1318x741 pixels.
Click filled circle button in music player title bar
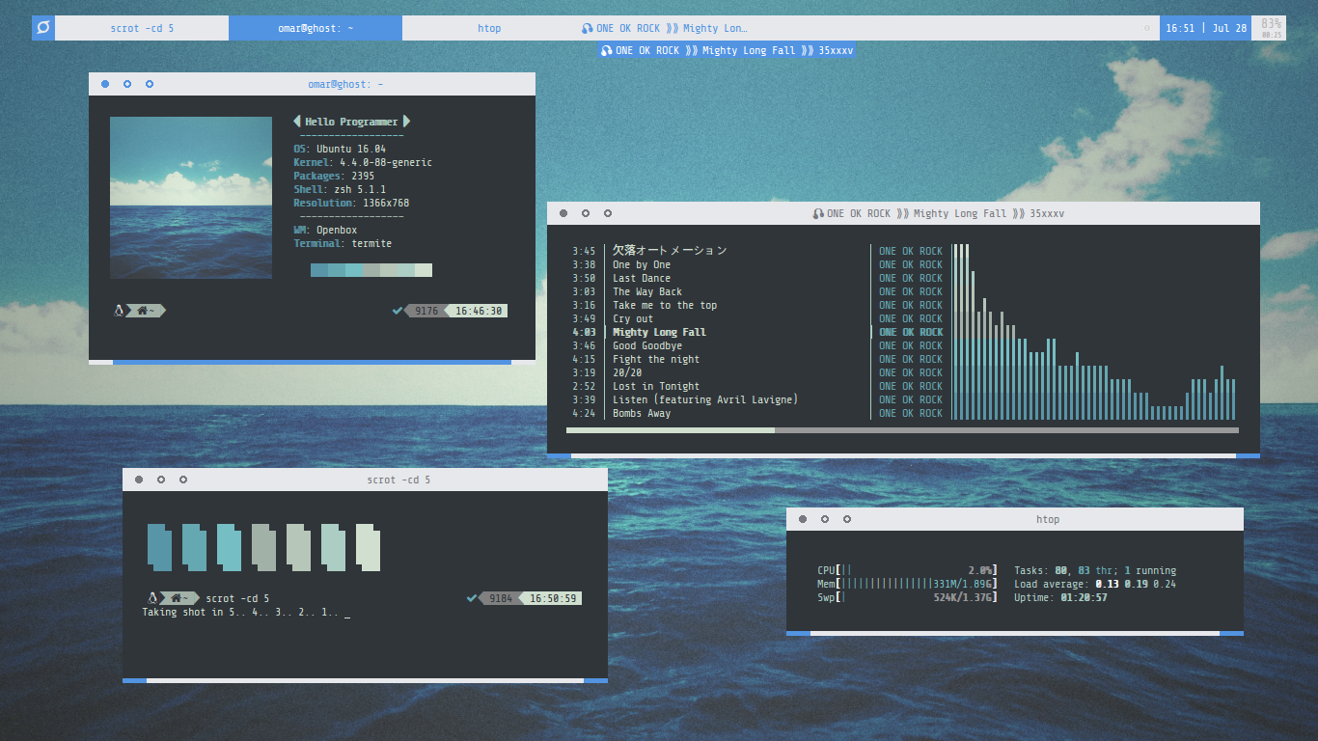[x=563, y=213]
